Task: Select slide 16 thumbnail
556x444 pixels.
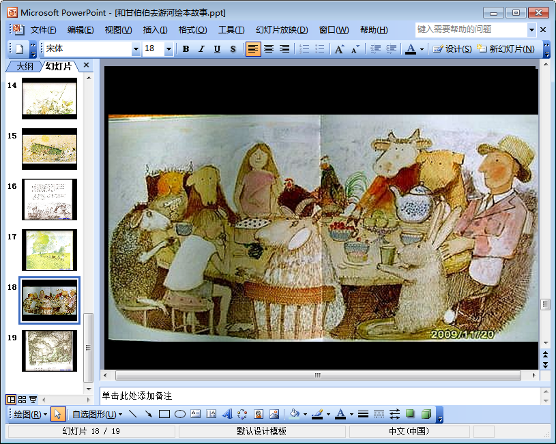Action: tap(49, 199)
